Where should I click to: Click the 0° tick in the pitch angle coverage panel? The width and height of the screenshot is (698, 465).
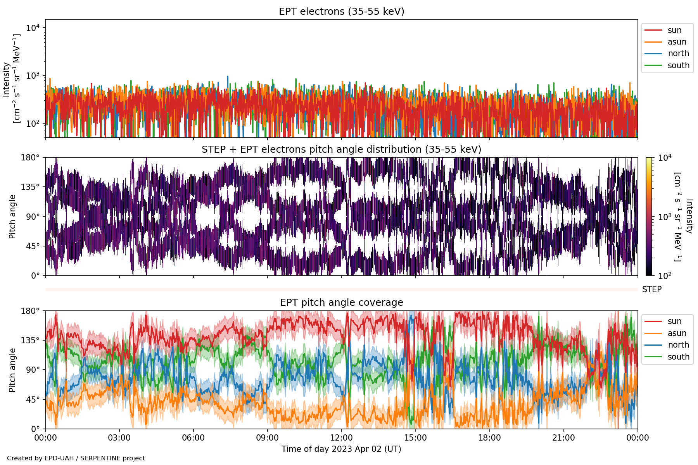[35, 429]
